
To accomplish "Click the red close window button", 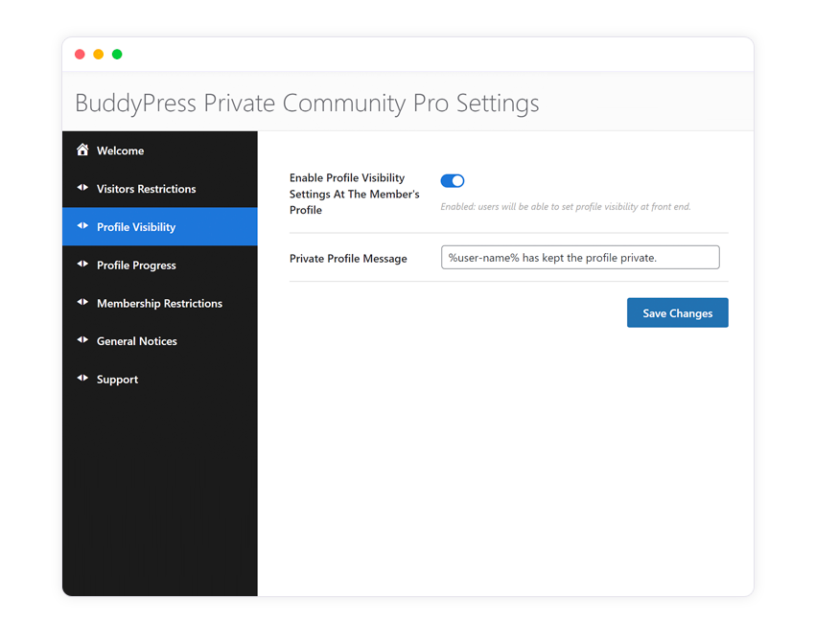I will (x=80, y=54).
